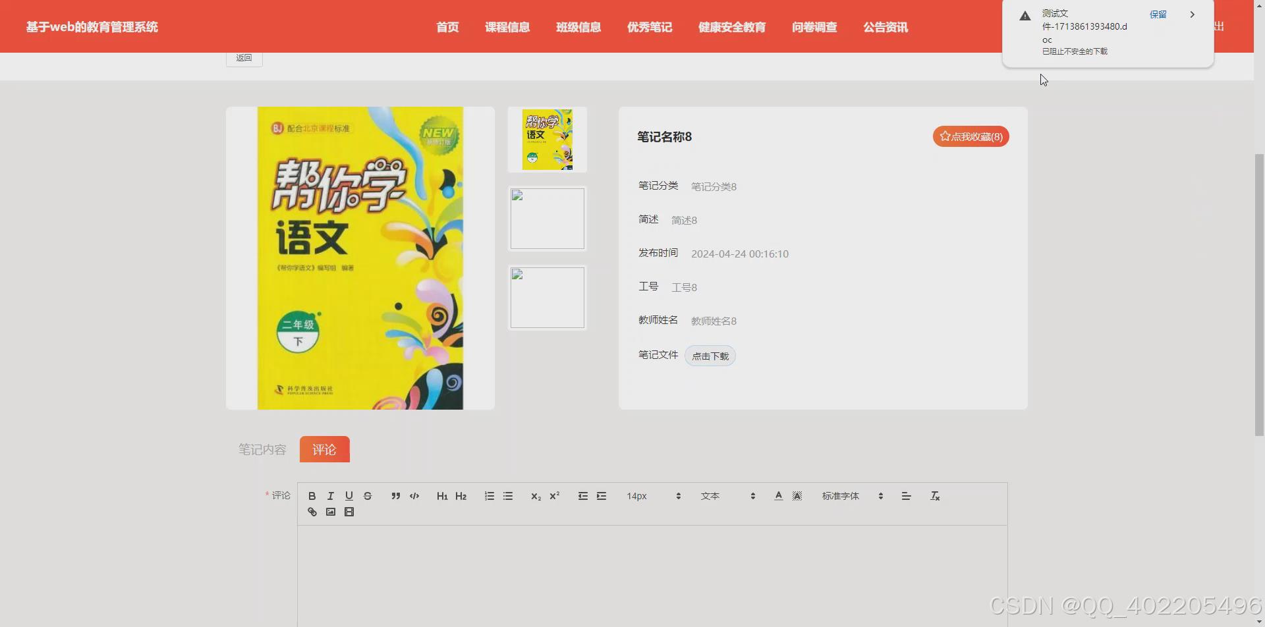The width and height of the screenshot is (1265, 627).
Task: Insert a bulleted list
Action: coord(508,496)
